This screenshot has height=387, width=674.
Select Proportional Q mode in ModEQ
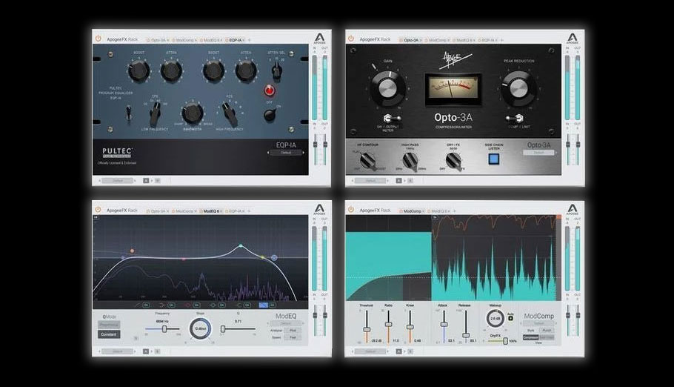(109, 325)
